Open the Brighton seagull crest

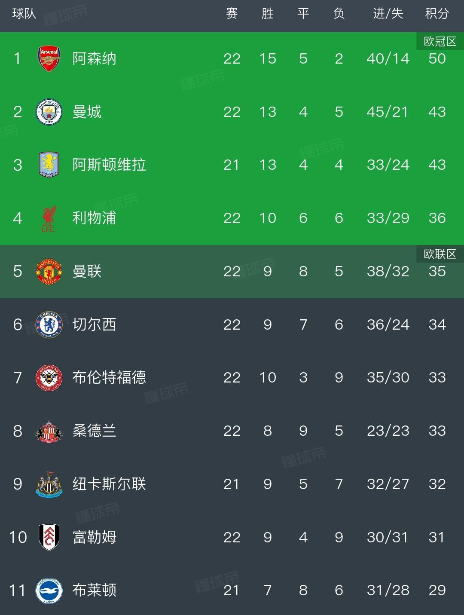point(49,591)
